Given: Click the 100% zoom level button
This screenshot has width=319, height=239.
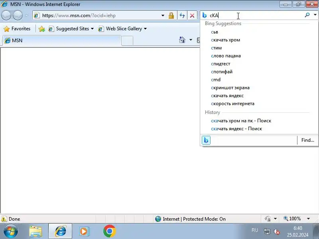Looking at the screenshot, I should pyautogui.click(x=292, y=219).
